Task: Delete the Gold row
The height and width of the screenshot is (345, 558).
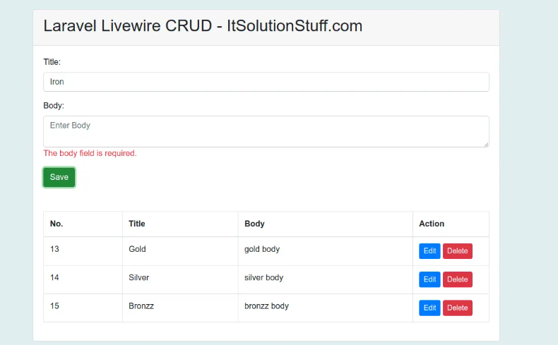Action: coord(457,251)
